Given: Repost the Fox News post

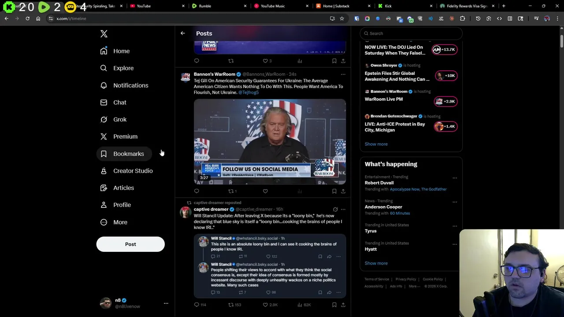Looking at the screenshot, I should [x=230, y=61].
